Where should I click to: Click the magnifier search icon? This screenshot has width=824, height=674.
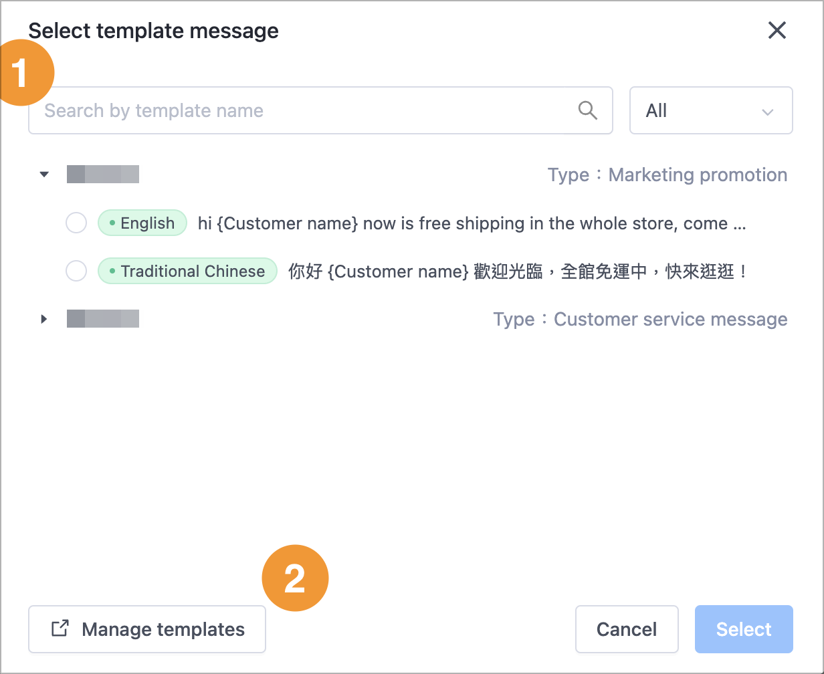pyautogui.click(x=587, y=110)
